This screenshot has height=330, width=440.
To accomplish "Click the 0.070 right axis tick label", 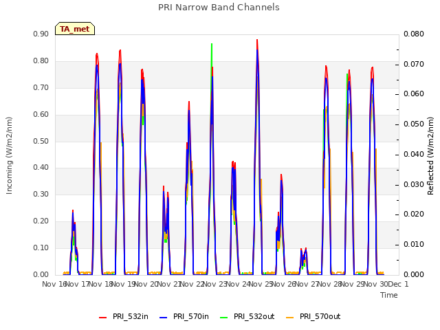I will [414, 64].
